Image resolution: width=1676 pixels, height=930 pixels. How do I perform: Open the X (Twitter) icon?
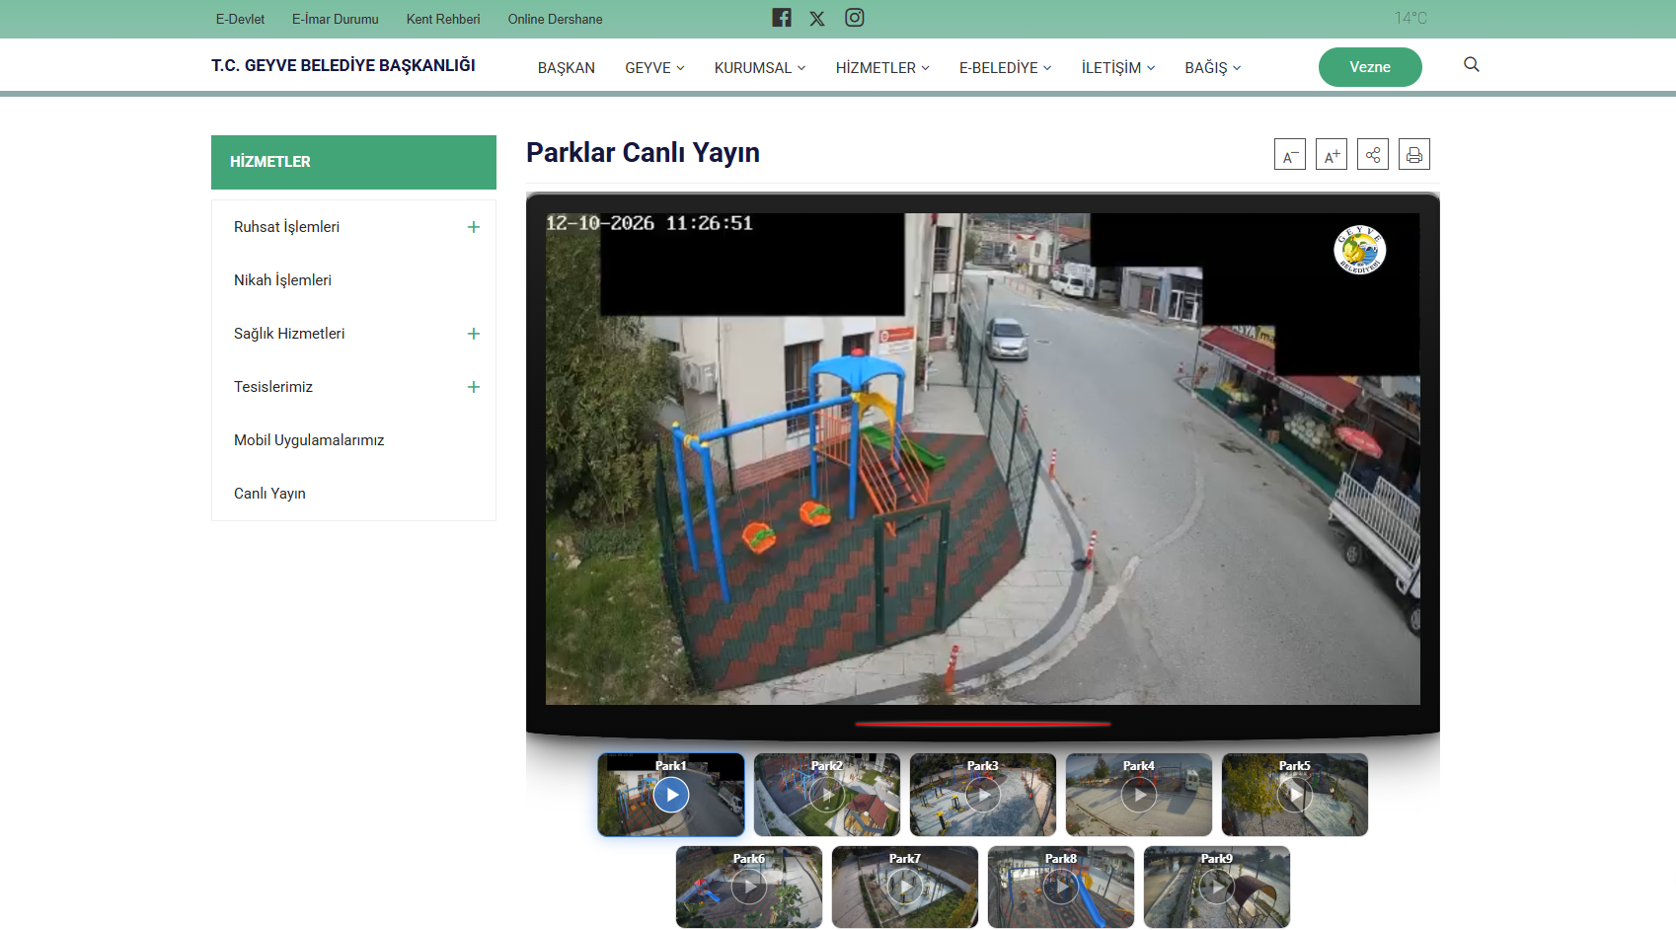817,18
